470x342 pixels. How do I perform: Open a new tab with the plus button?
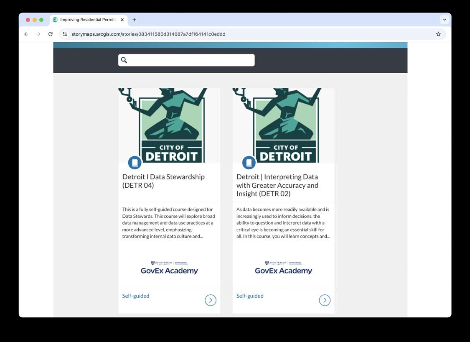tap(134, 20)
